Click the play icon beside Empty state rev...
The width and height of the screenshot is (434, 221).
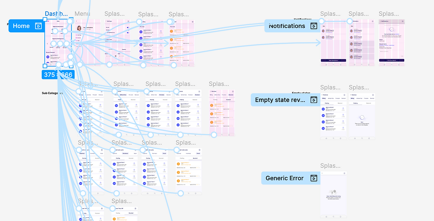[x=314, y=100]
